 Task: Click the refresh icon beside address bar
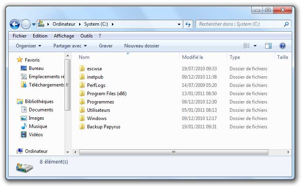[188, 24]
